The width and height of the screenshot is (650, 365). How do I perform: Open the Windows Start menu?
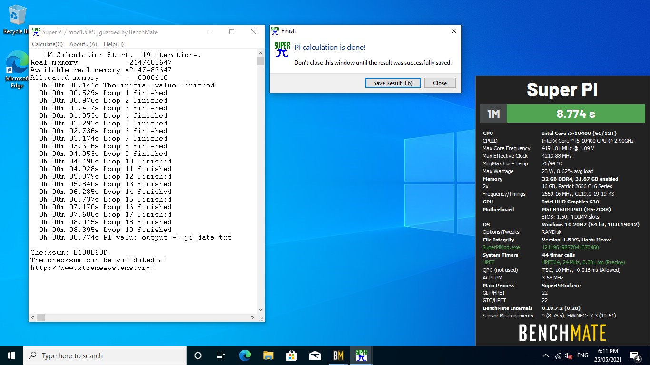(11, 355)
